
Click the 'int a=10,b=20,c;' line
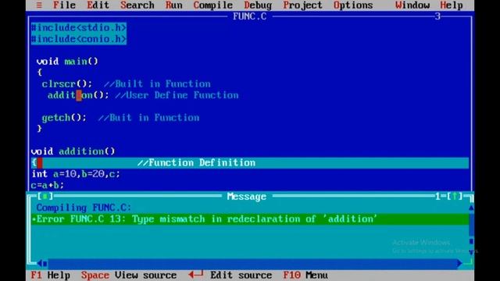pyautogui.click(x=76, y=174)
